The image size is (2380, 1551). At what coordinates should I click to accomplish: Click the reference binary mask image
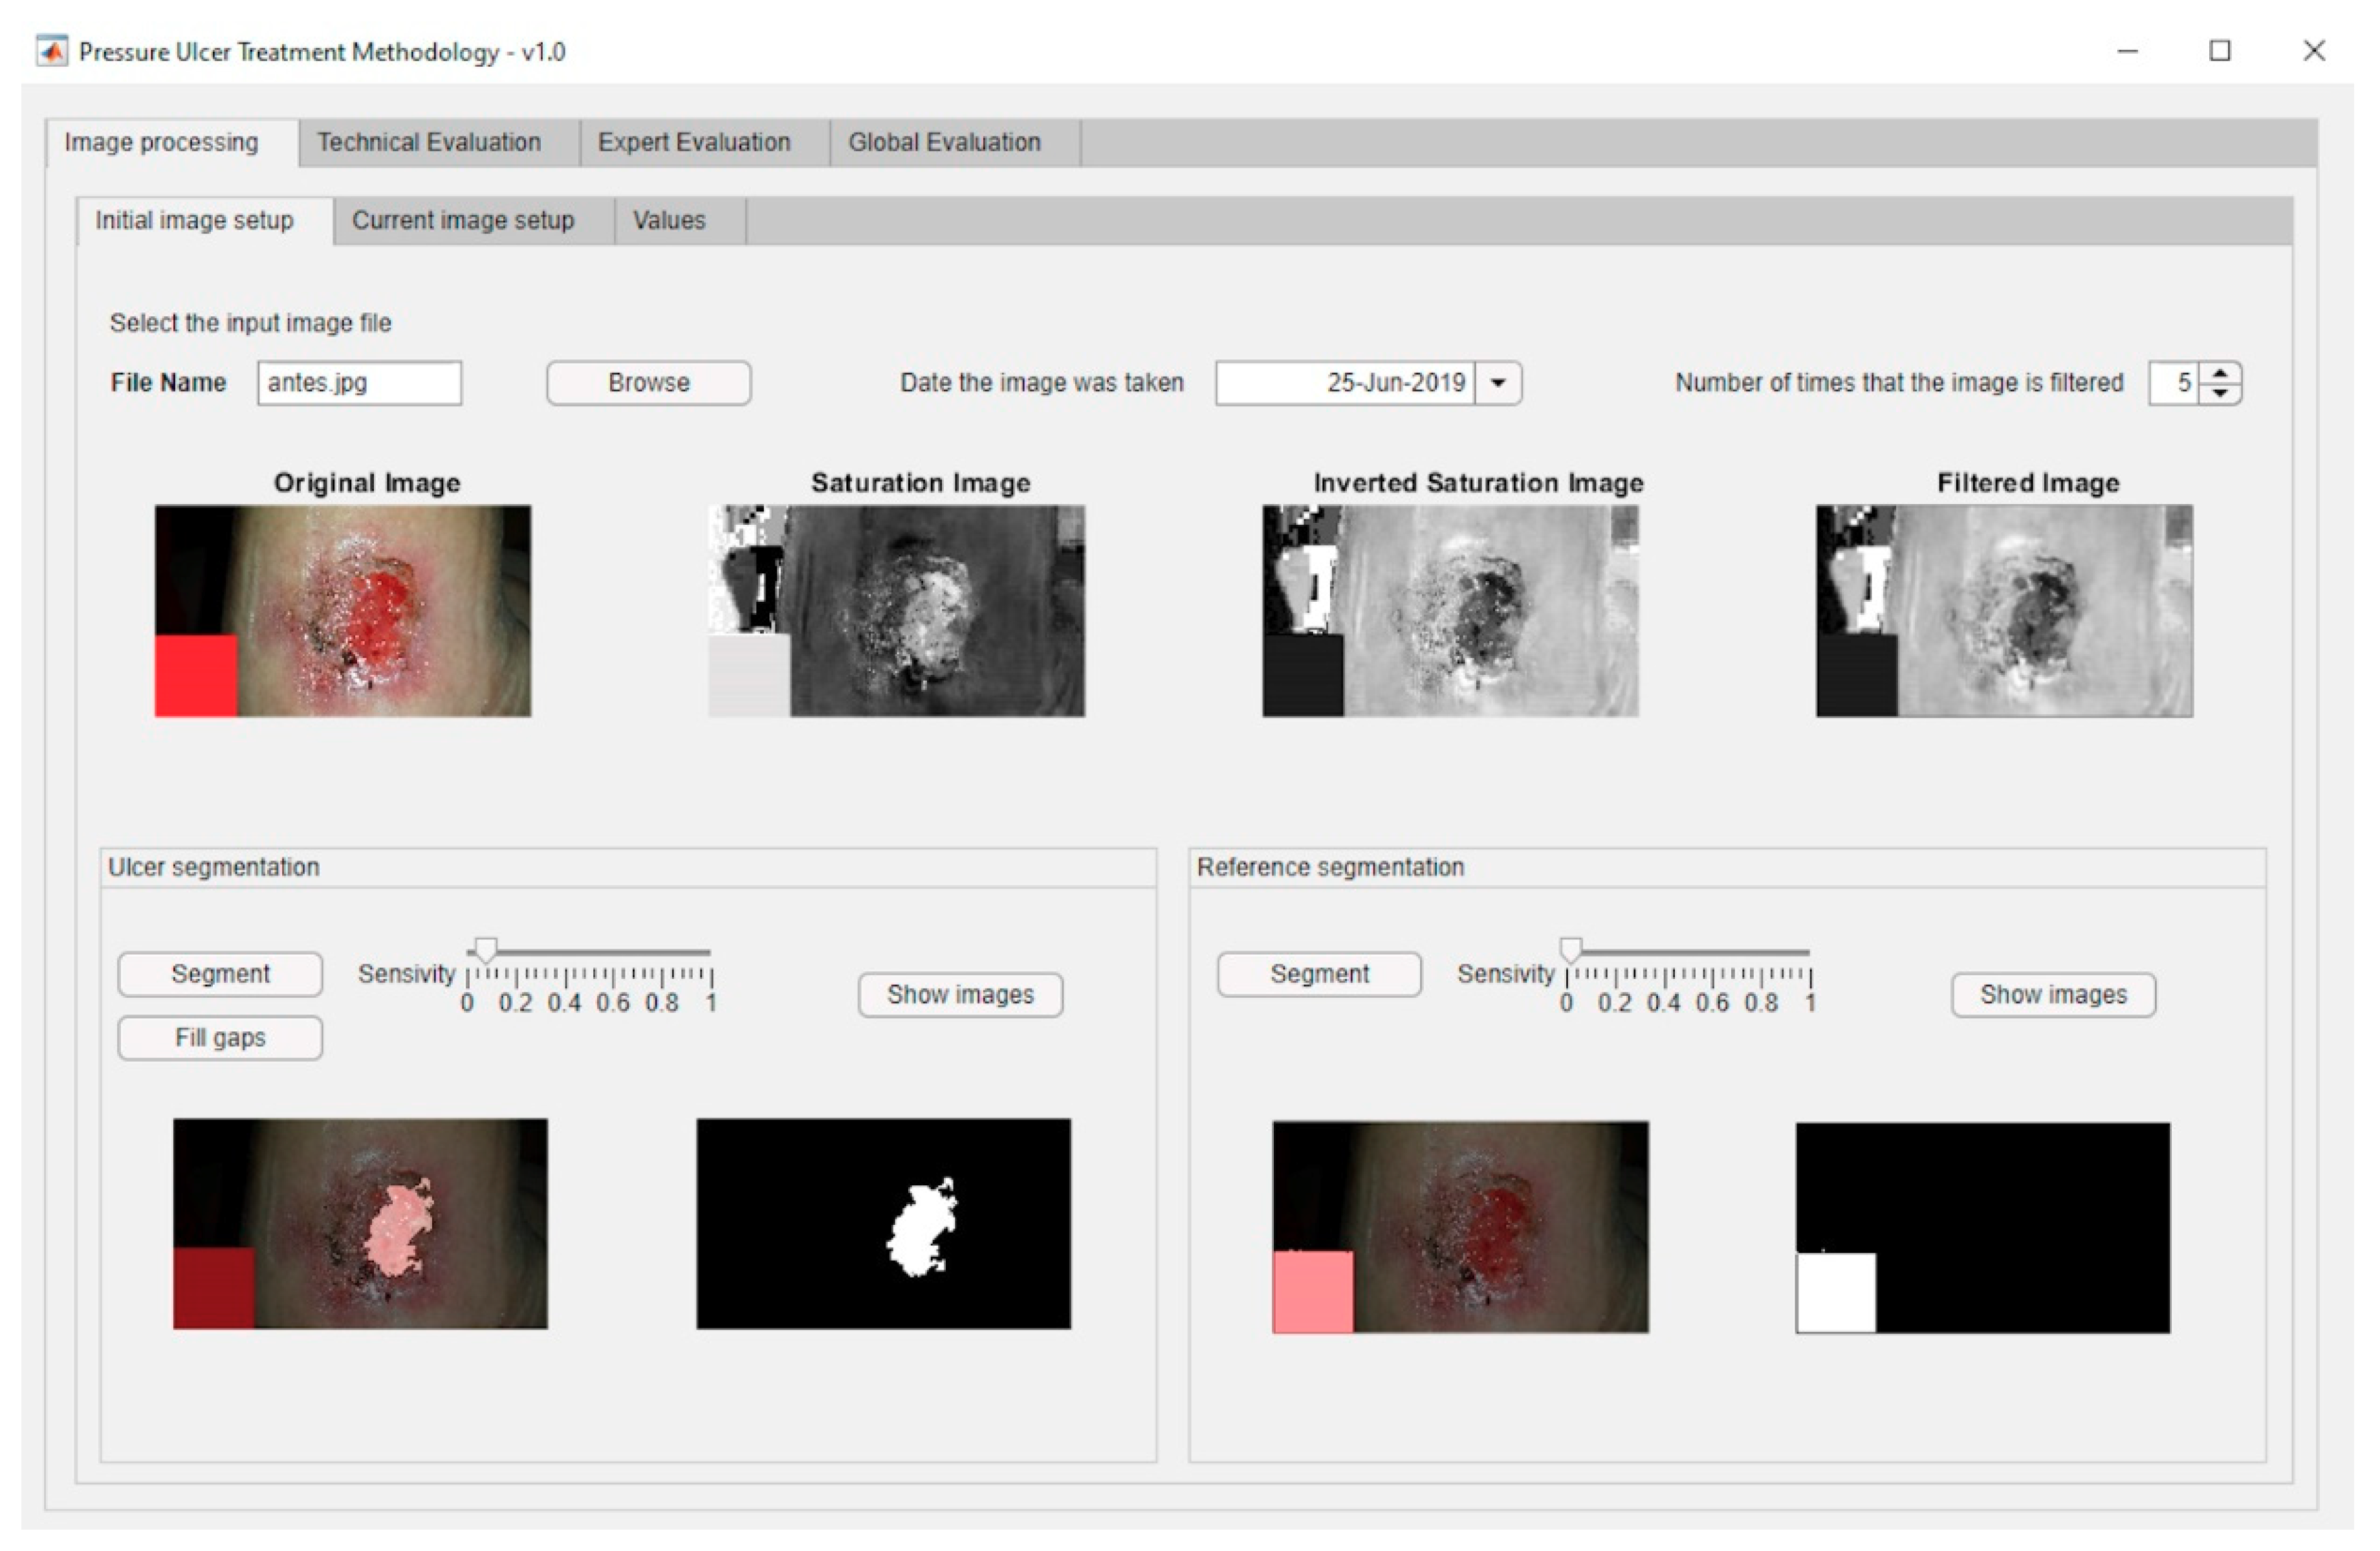1983,1228
